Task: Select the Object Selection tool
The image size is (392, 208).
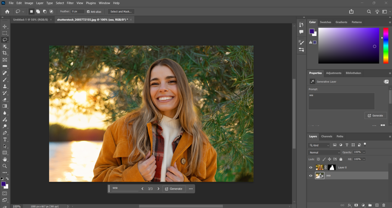Action: point(5,46)
